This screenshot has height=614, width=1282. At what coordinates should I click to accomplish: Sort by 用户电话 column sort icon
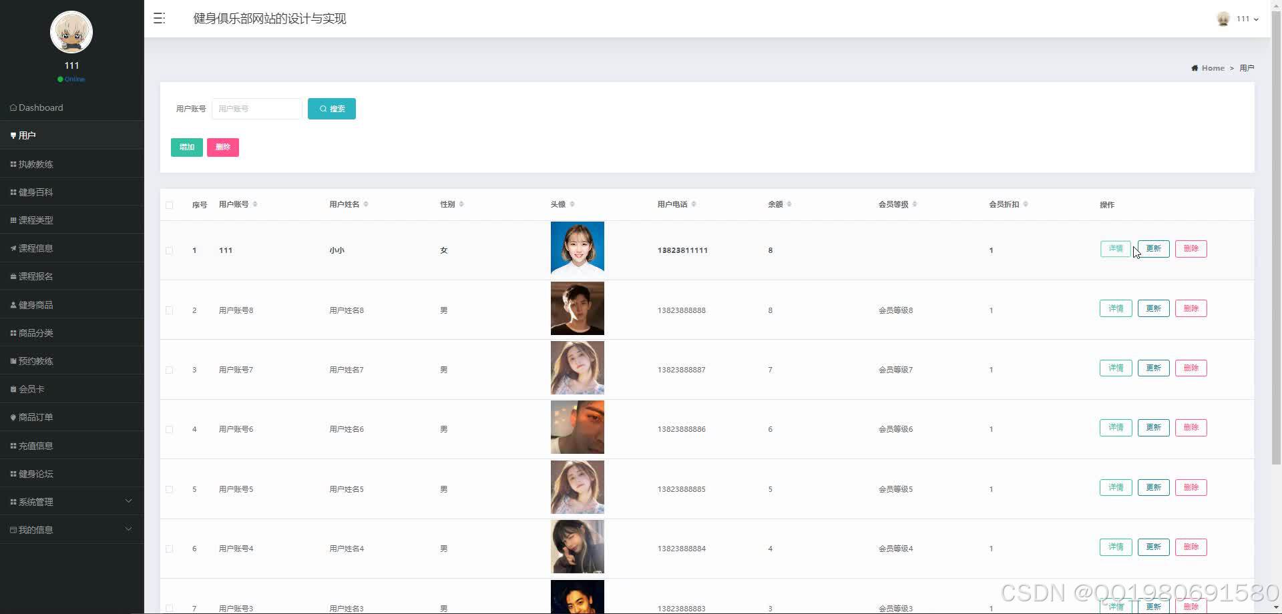(694, 204)
